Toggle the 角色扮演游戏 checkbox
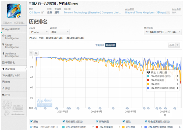Image resolution: width=184 pixels, height=131 pixels. [x=146, y=121]
